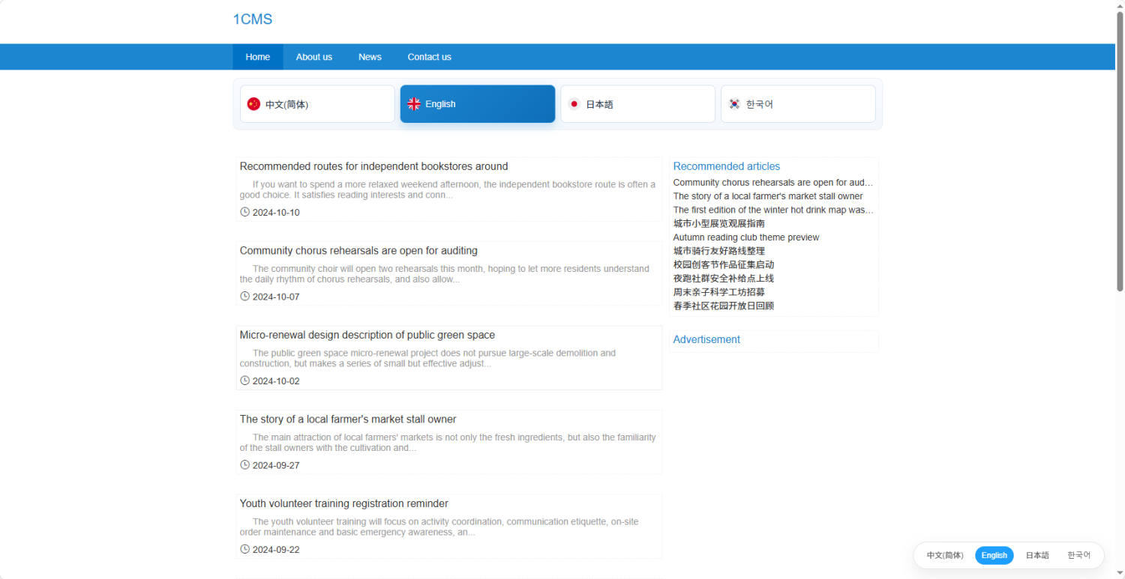Click the clock icon beside 2024-10-07
1125x579 pixels.
coord(244,296)
